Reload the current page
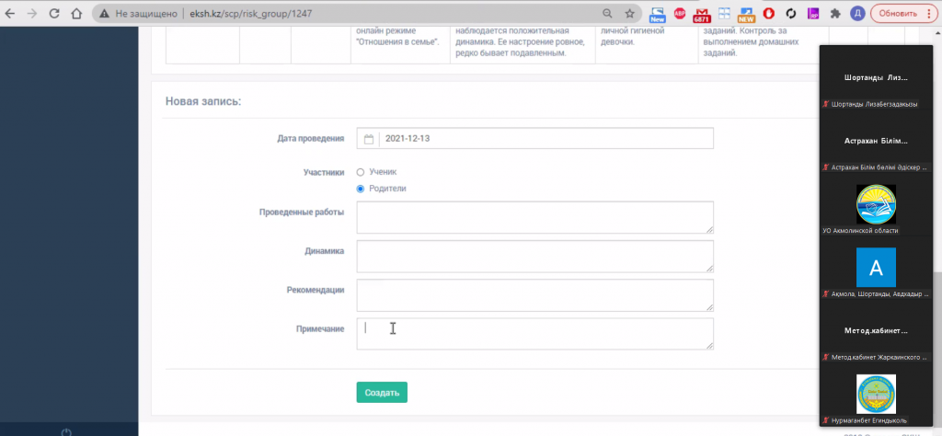Screen dimensions: 942x436 coord(54,13)
